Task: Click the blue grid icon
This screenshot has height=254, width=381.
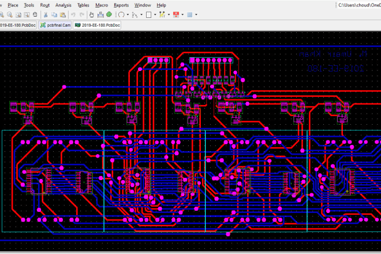Action: click(190, 15)
